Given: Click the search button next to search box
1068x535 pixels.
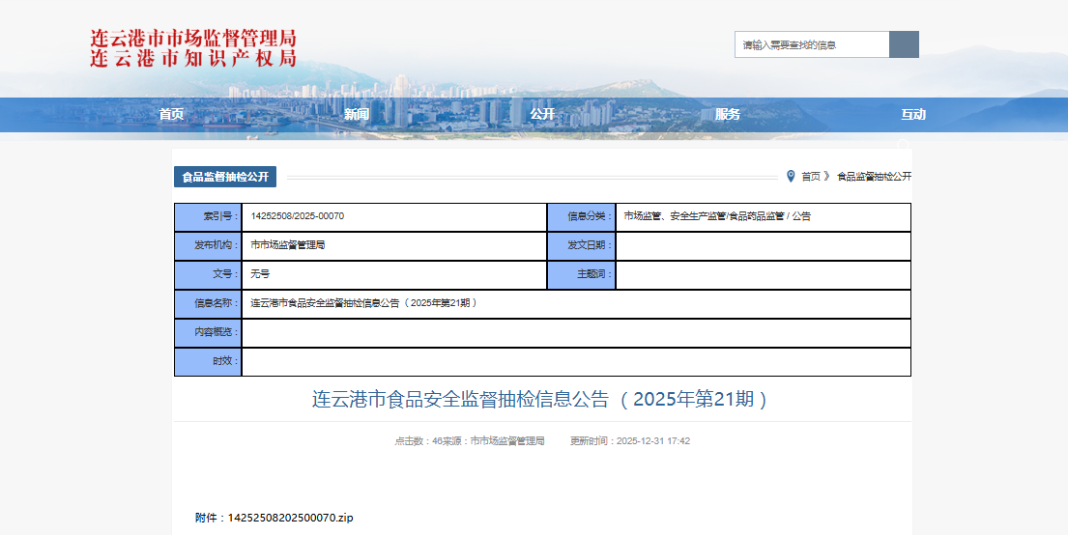Looking at the screenshot, I should coord(904,44).
